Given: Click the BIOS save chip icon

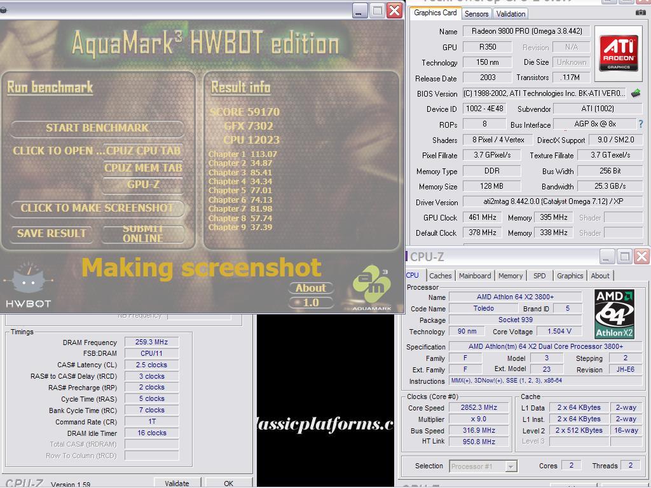Looking at the screenshot, I should (636, 93).
